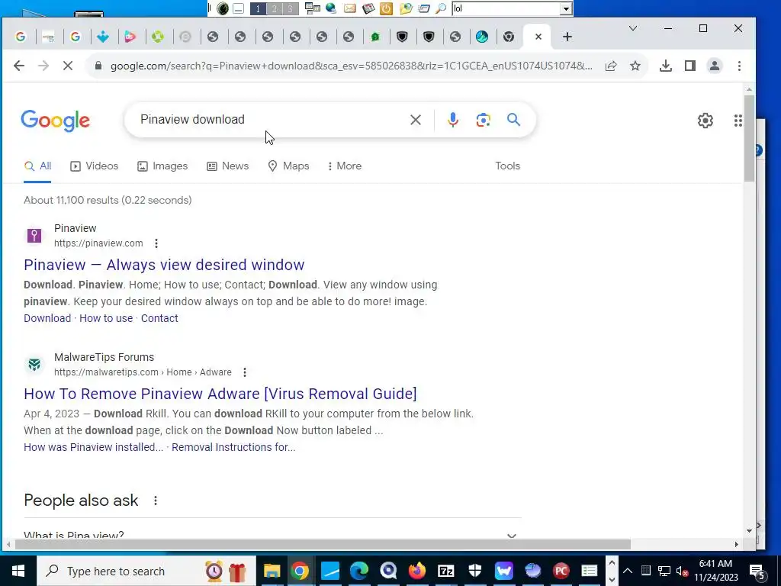Open the How to use sitelink
The height and width of the screenshot is (586, 781).
106,318
